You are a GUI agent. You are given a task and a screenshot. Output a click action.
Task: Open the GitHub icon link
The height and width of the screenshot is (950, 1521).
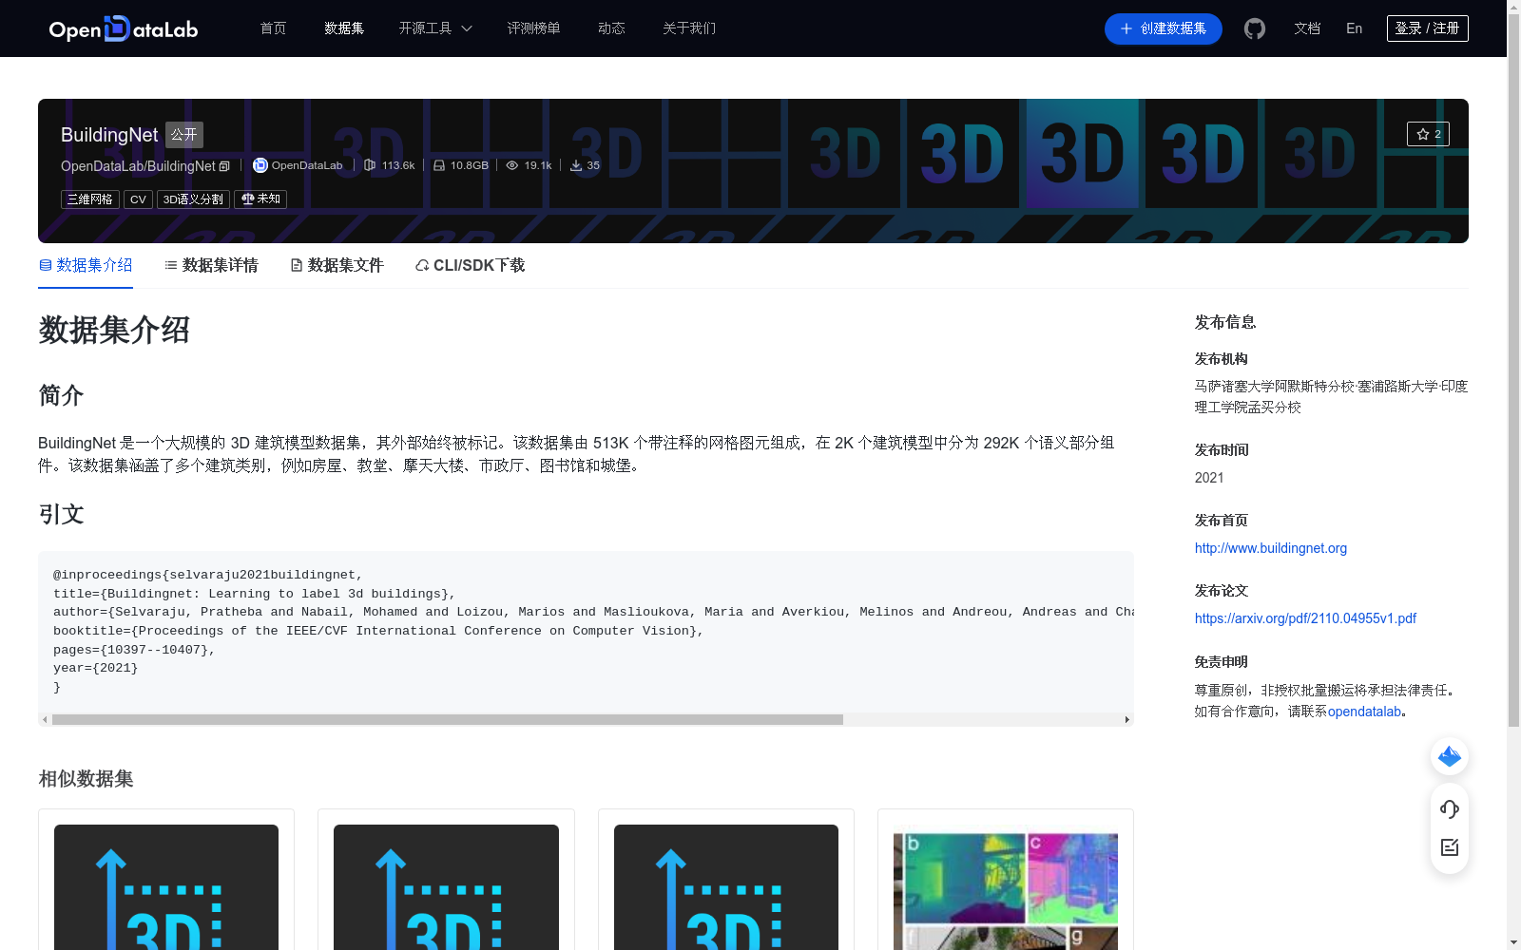pos(1255,28)
